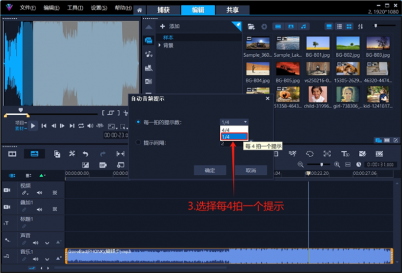Open the 每一拍的提示数 dropdown

click(234, 122)
